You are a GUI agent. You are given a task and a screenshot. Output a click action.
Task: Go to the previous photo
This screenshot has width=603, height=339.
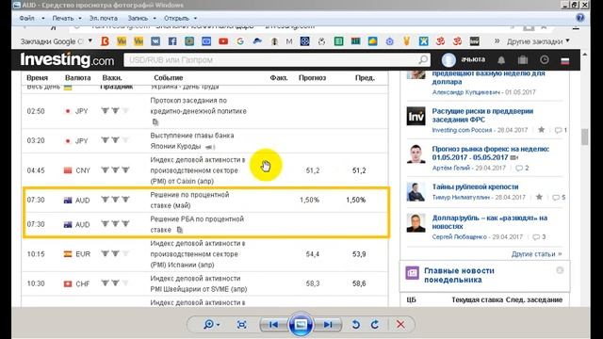tap(273, 325)
